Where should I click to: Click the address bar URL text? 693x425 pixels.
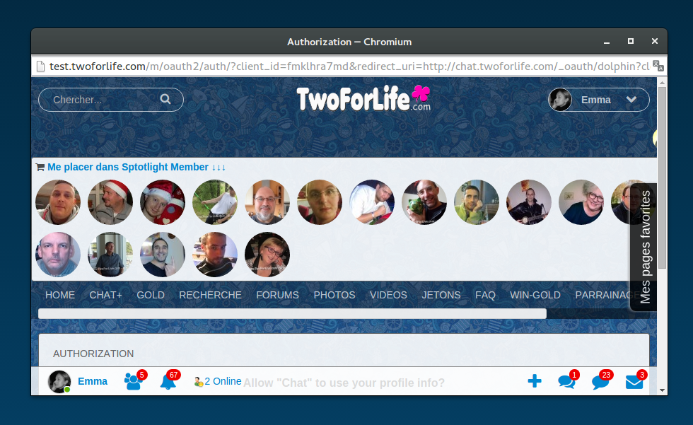pos(349,66)
